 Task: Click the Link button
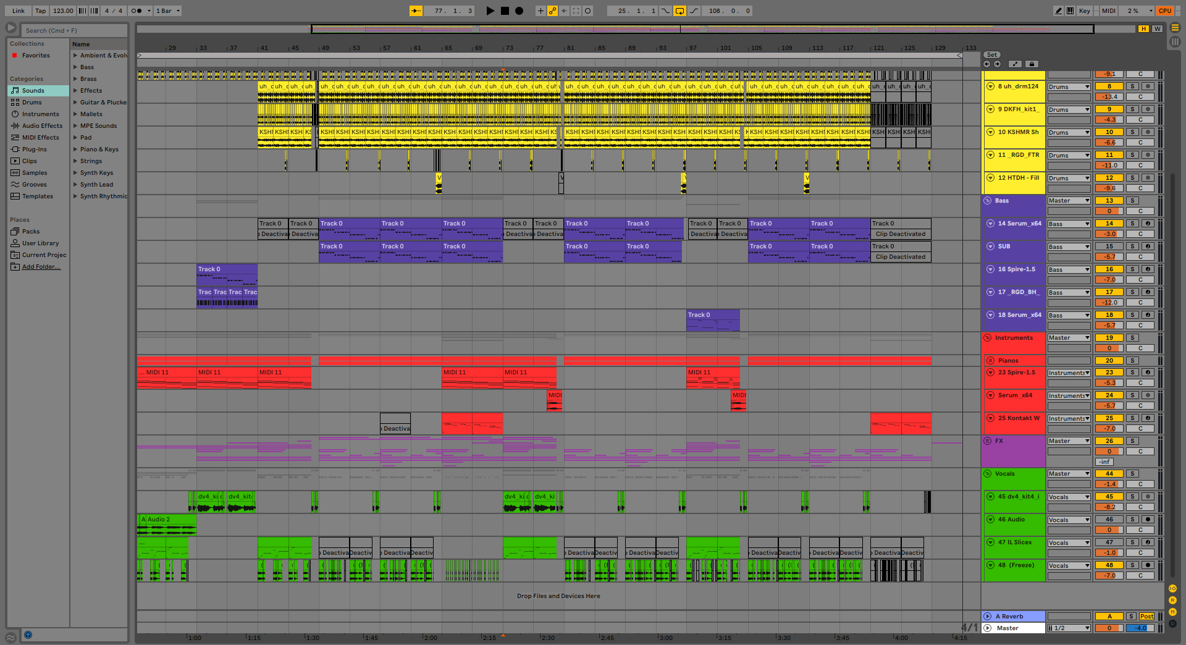pos(19,11)
